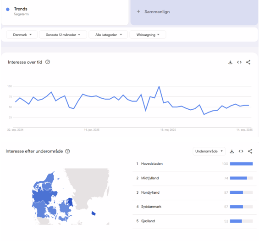Screen dimensions: 259x241
Task: Click the value 52 beside Sjælland
Action: [x=226, y=221]
